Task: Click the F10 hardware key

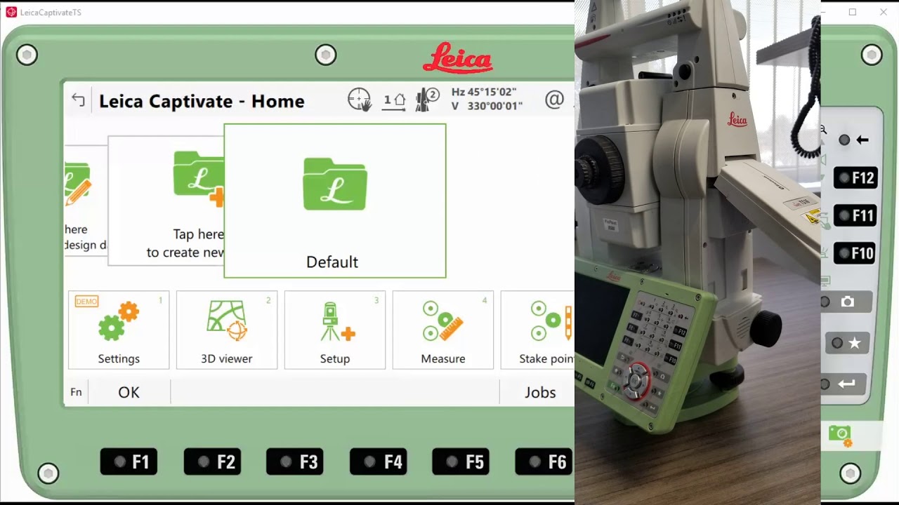Action: click(x=855, y=253)
